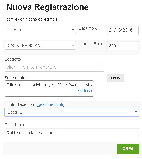
Task: Click the arrow of the CASSA PRINCIPALE dropdown
Action: [x=73, y=45]
